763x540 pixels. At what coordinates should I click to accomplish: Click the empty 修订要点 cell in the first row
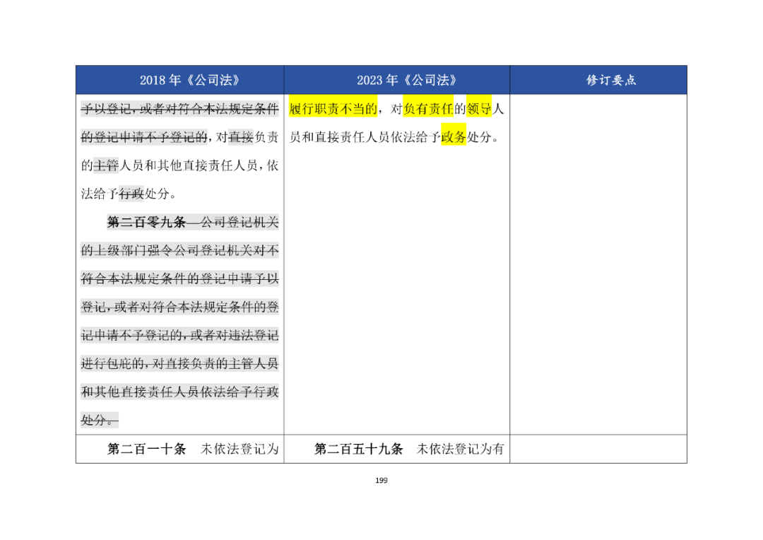pos(598,264)
